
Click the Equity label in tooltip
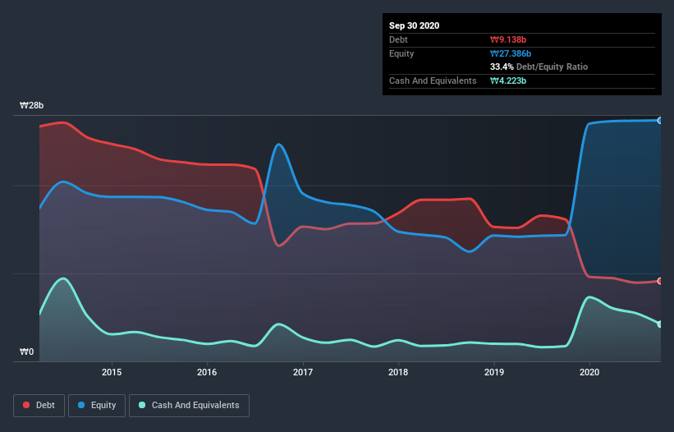point(401,53)
